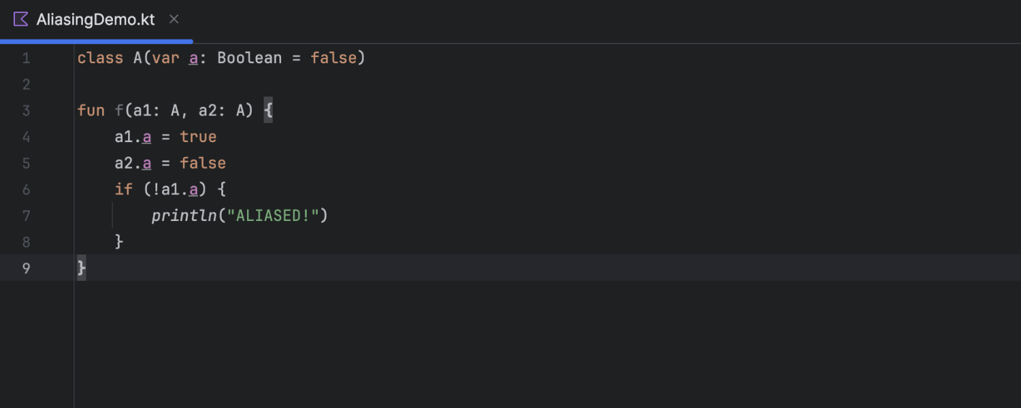
Task: Select the AliasingDemo.kt tab
Action: (x=95, y=20)
